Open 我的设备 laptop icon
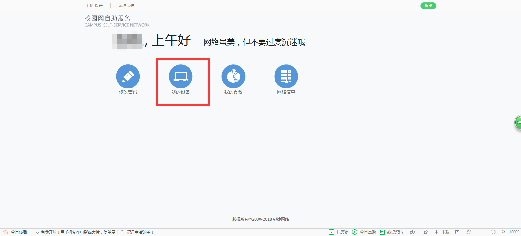 pos(181,76)
